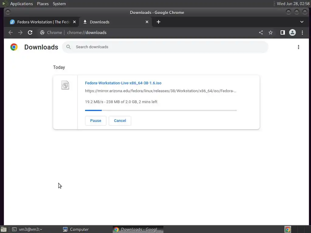
Task: Click the clock showing Wed Jun 28
Action: [x=293, y=4]
